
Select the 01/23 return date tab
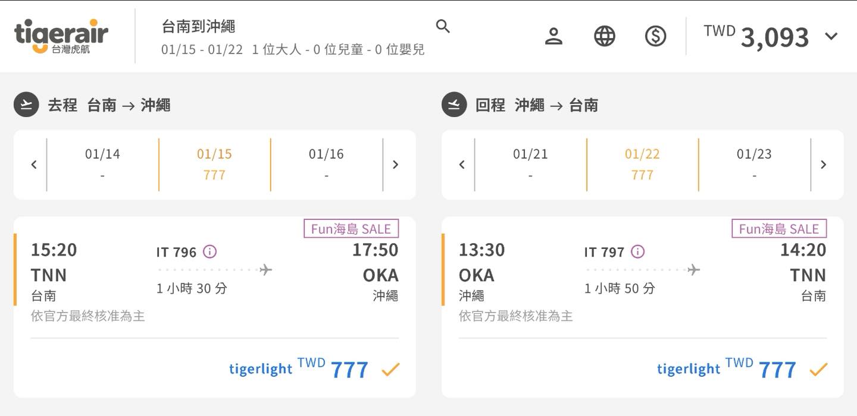[754, 164]
